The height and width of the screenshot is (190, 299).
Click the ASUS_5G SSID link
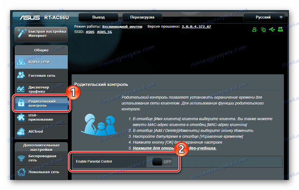pos(104,32)
